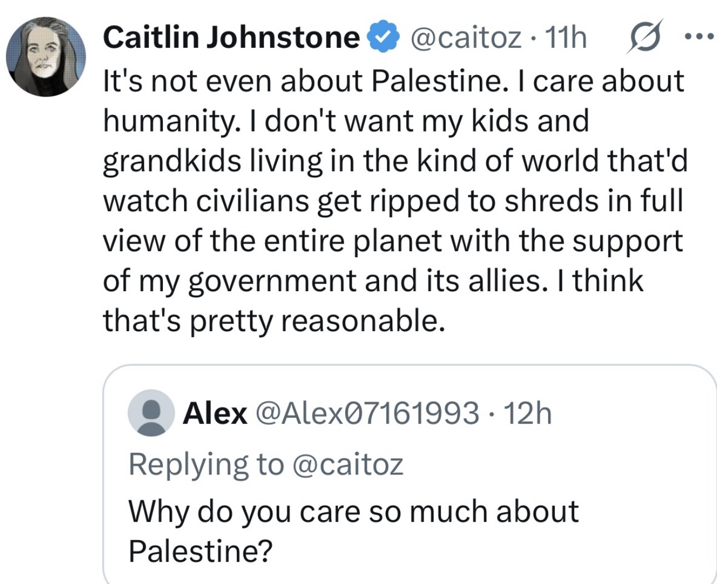Open the @caitoz handle in tweet header
717x584 pixels.
[466, 38]
